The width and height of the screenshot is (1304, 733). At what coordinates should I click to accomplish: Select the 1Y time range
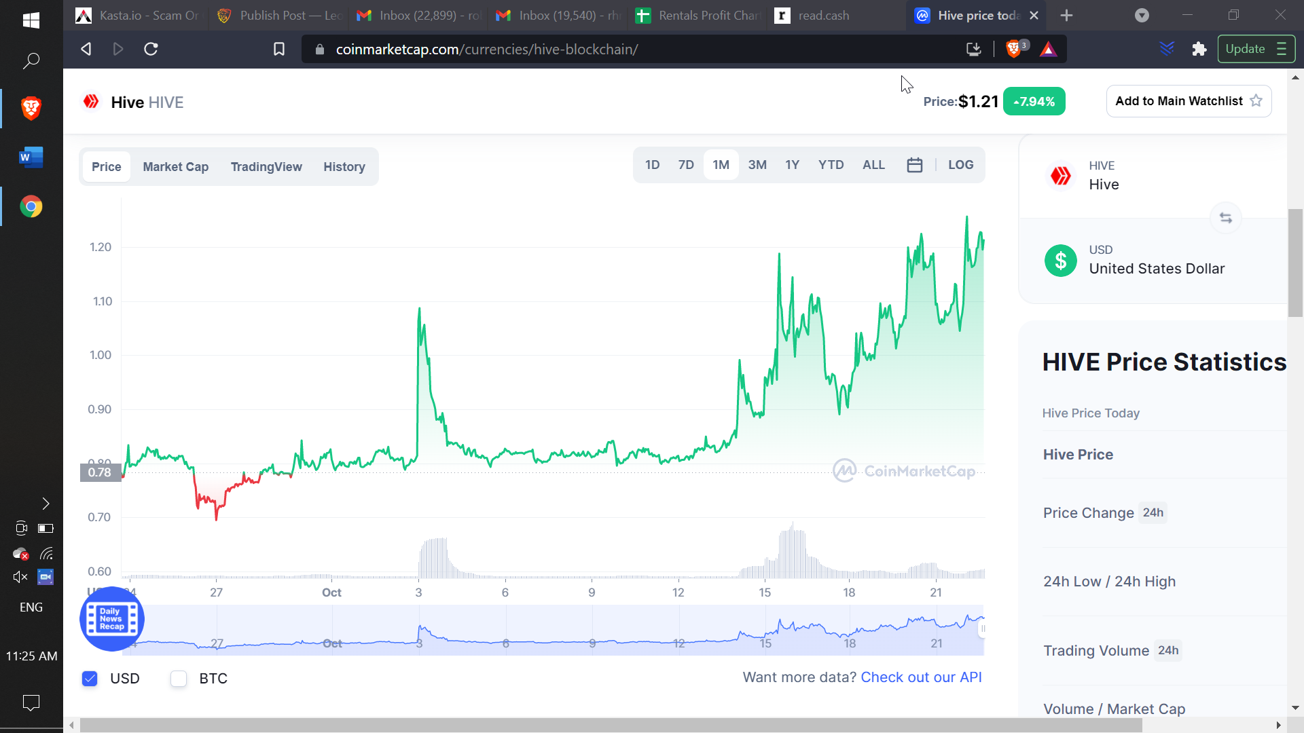click(x=793, y=165)
